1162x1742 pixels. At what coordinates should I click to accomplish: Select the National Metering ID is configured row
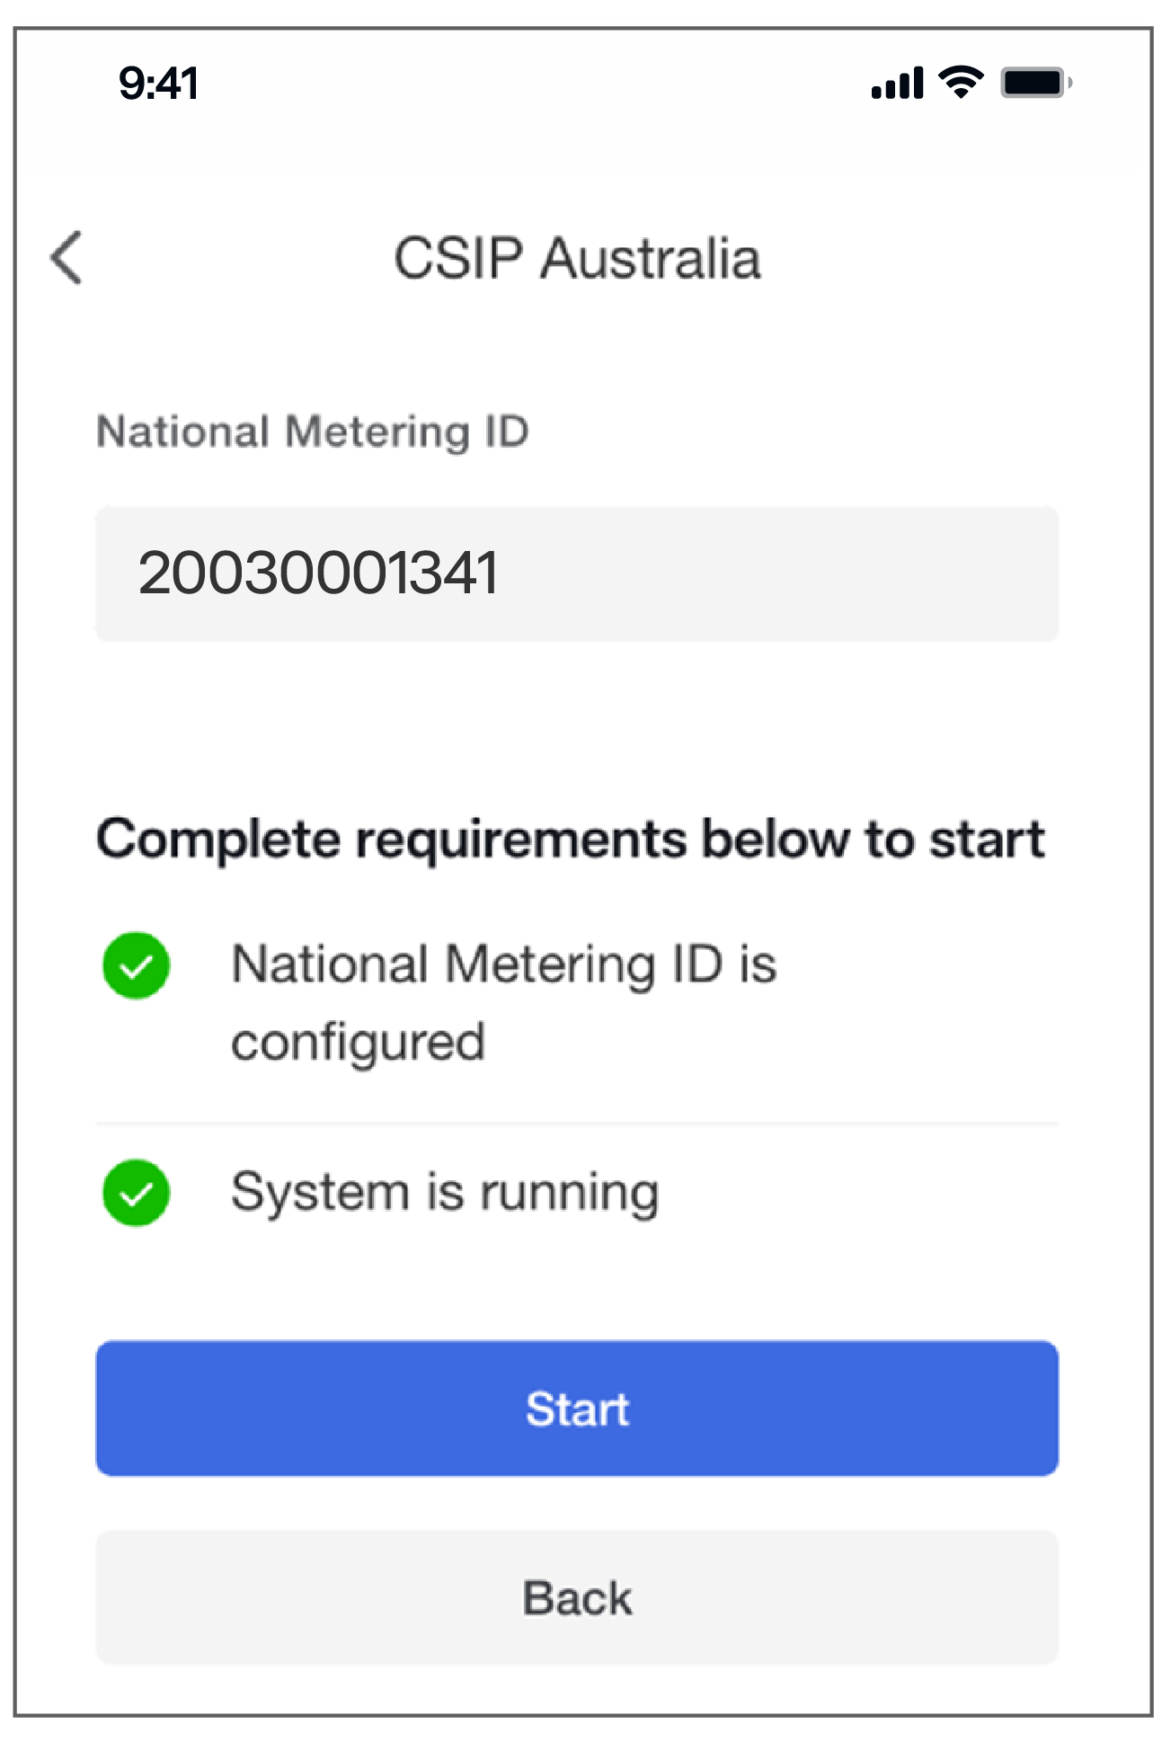click(577, 1003)
